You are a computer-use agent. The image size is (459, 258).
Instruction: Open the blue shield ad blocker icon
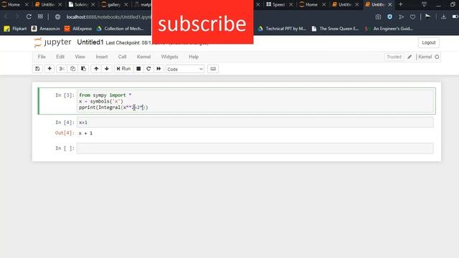(389, 17)
